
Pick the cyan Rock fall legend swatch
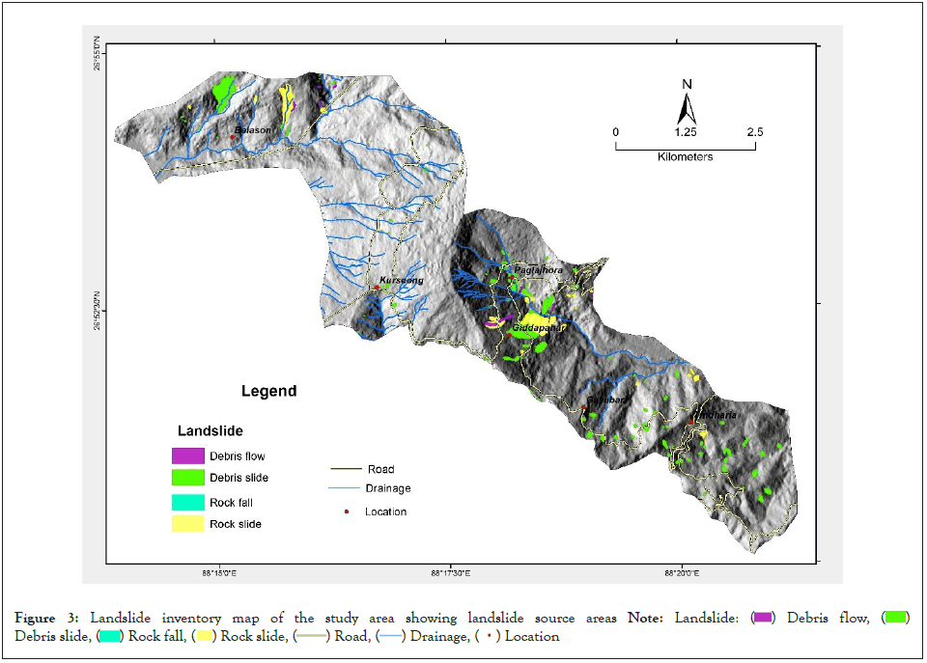(x=187, y=502)
